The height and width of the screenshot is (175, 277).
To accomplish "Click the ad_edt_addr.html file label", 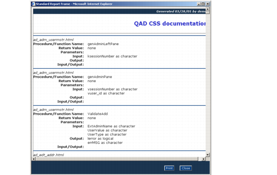I will pos(49,155).
